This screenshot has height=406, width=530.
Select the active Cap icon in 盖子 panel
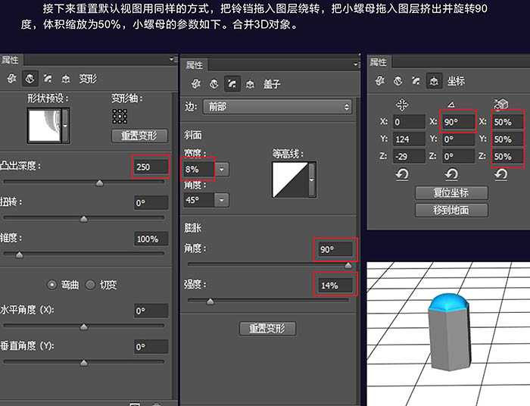tap(232, 83)
